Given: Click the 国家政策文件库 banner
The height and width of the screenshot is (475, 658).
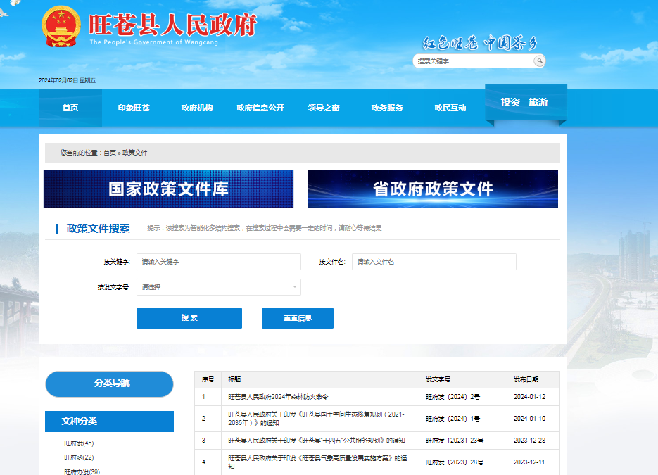Looking at the screenshot, I should (168, 189).
